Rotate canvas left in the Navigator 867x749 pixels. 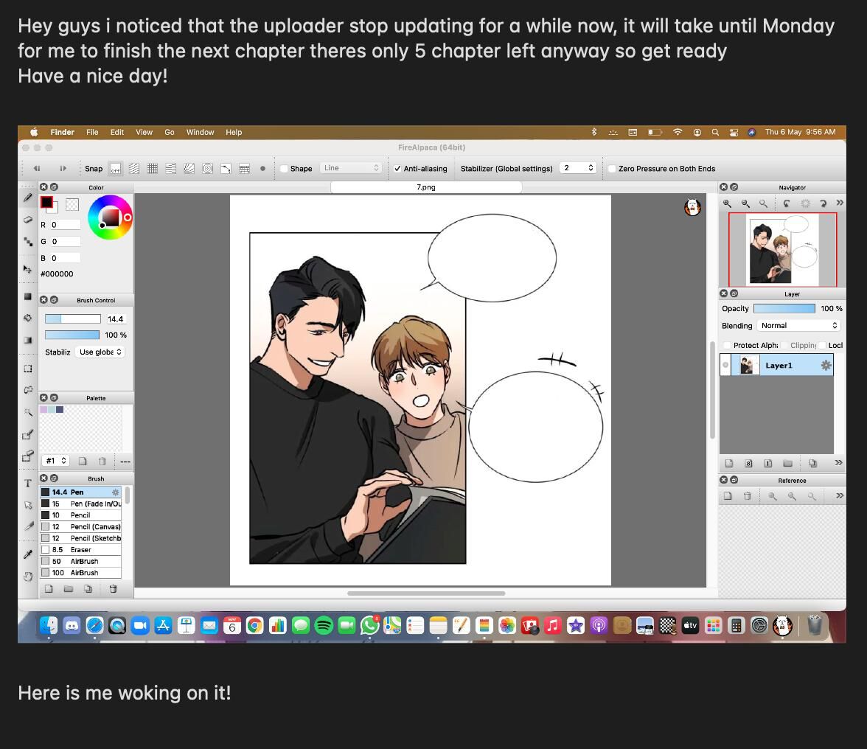click(787, 203)
